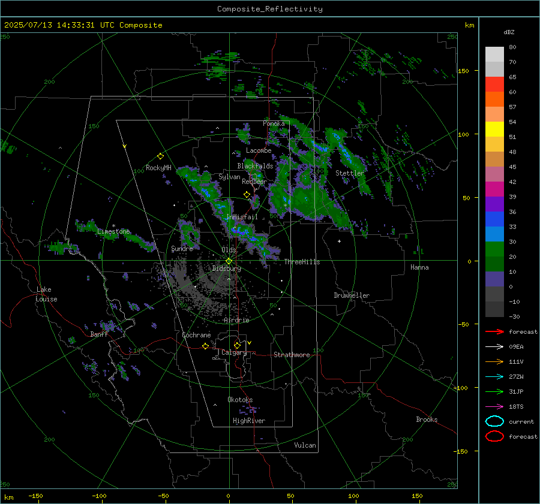
Task: Click the green 31JP arrow icon
Action: (x=494, y=391)
